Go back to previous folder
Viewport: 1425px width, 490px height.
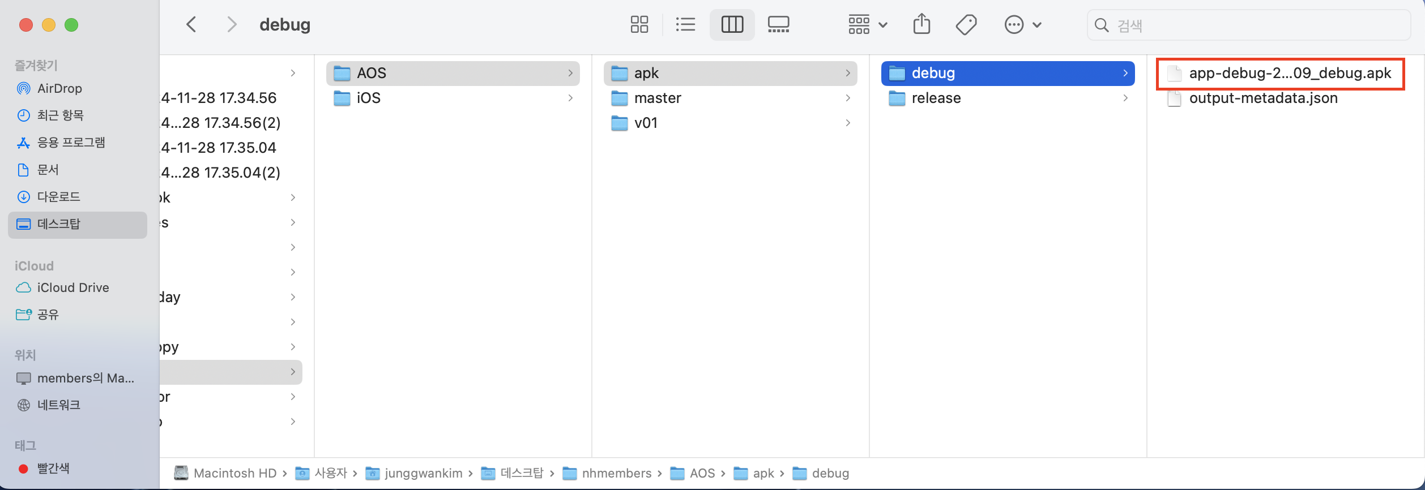pyautogui.click(x=191, y=25)
